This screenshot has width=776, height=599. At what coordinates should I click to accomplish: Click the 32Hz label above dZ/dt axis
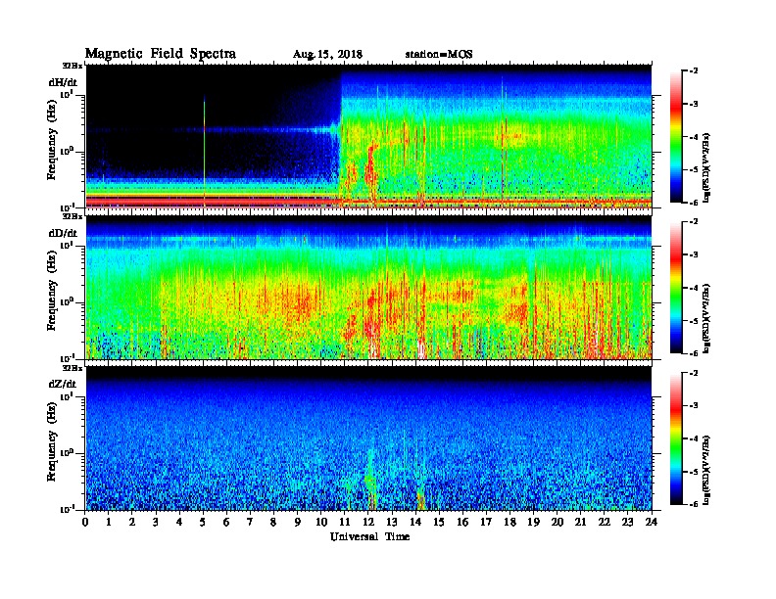coord(72,368)
